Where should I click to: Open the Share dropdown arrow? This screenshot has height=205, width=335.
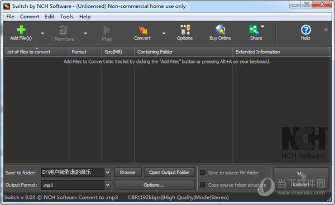(263, 26)
